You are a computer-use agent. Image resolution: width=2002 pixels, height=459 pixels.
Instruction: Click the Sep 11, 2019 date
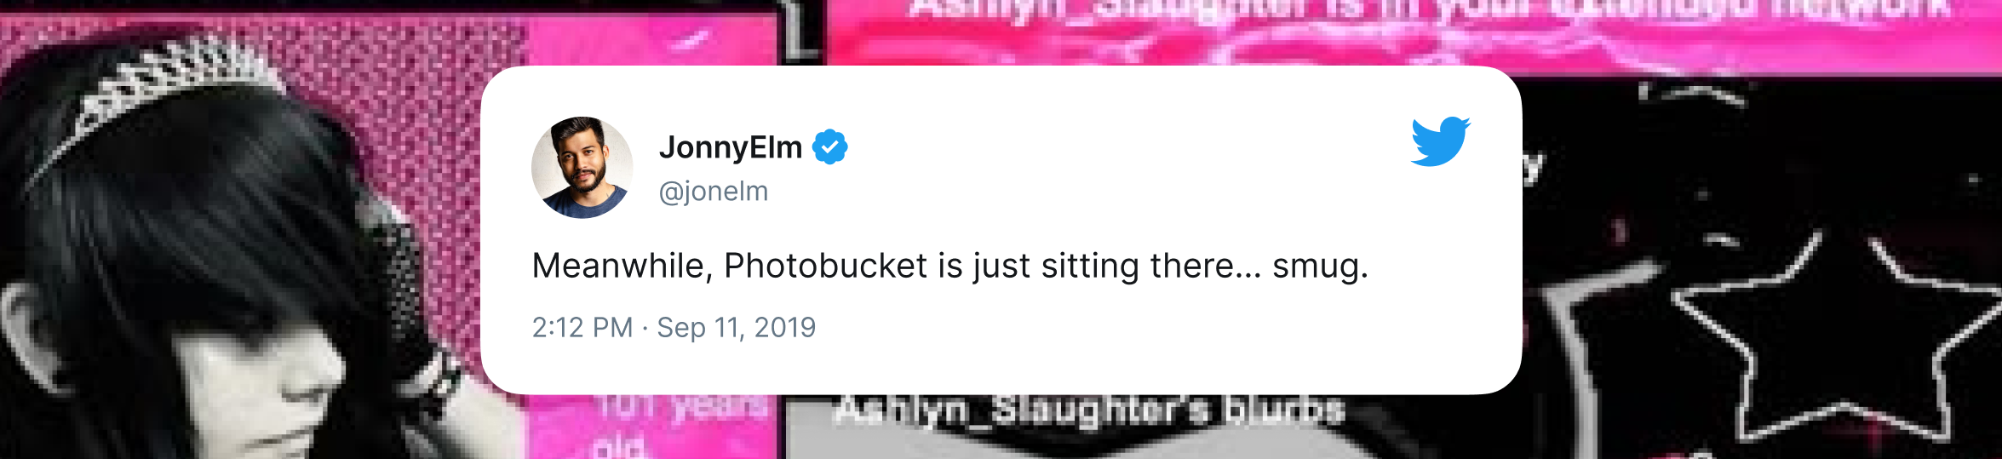[x=737, y=327]
